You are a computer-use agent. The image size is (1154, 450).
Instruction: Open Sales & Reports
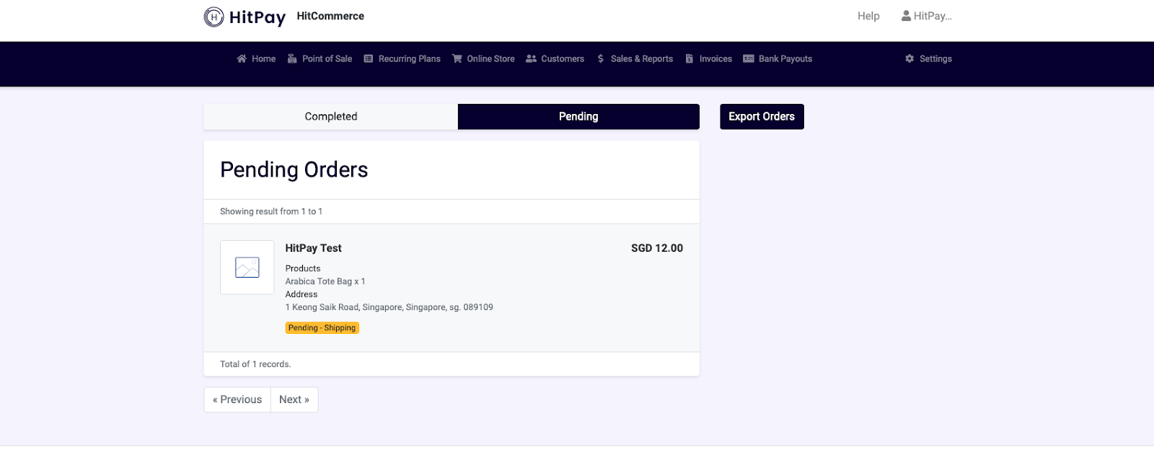tap(635, 59)
